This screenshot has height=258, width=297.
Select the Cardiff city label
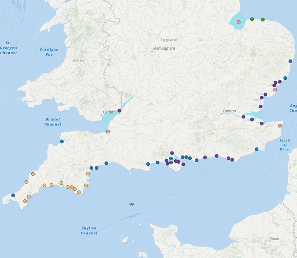109,112
